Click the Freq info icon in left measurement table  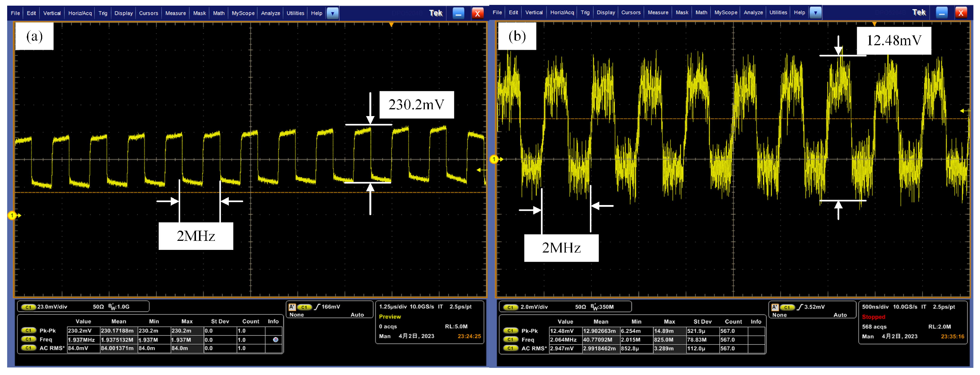click(276, 340)
